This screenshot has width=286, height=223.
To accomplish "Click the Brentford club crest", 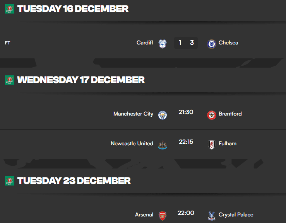I will 211,115.
